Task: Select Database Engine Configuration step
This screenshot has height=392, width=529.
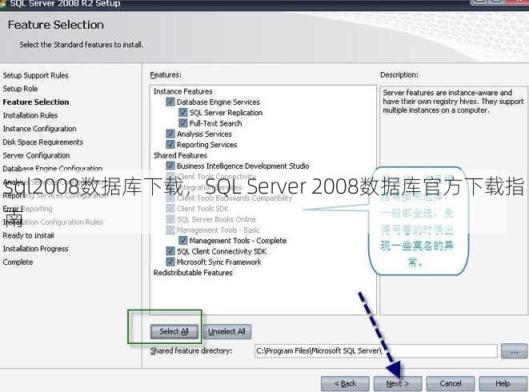Action: pos(53,168)
